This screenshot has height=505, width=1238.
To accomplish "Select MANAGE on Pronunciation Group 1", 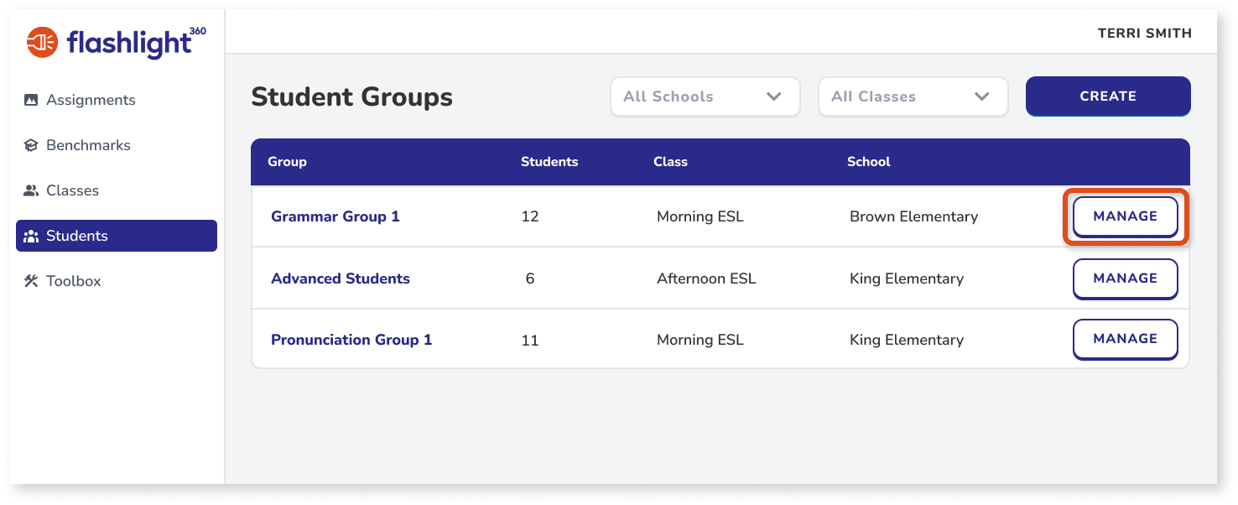I will [1125, 339].
